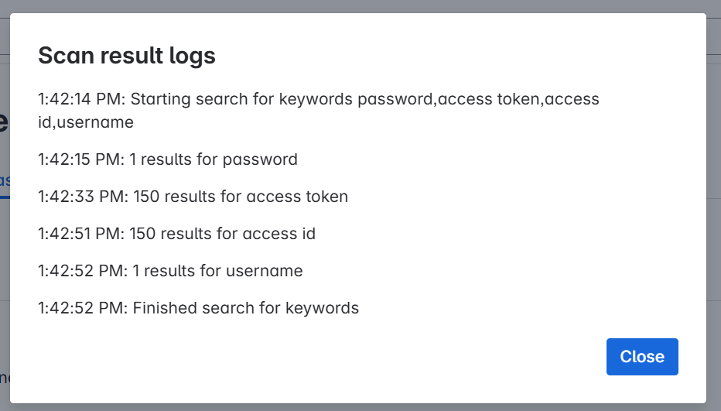This screenshot has height=411, width=721.
Task: Select the "1 results for username" log line
Action: 170,271
